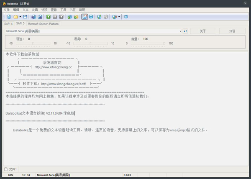Close the Balabolka window
The image size is (251, 179).
point(245,3)
